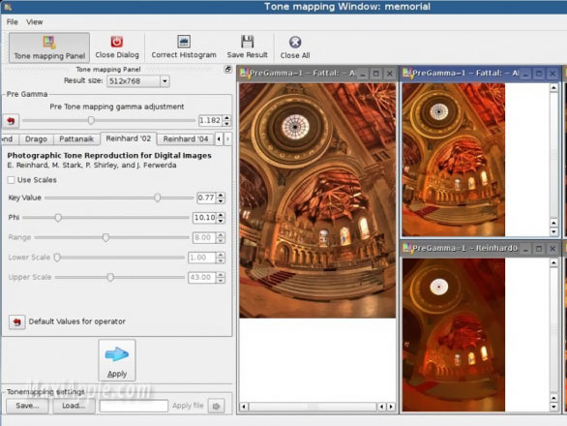Minimize the Reinhard image window
Screen dimensions: 567x426
(x=525, y=248)
